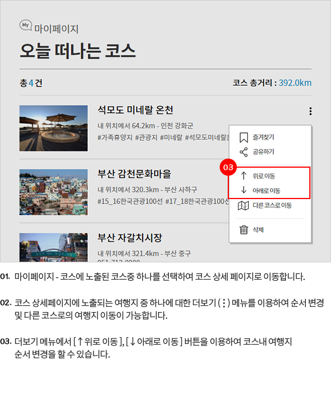Click 내 위치에서 64.2km - 인천 강화군 text
331x409 pixels.
pyautogui.click(x=146, y=125)
